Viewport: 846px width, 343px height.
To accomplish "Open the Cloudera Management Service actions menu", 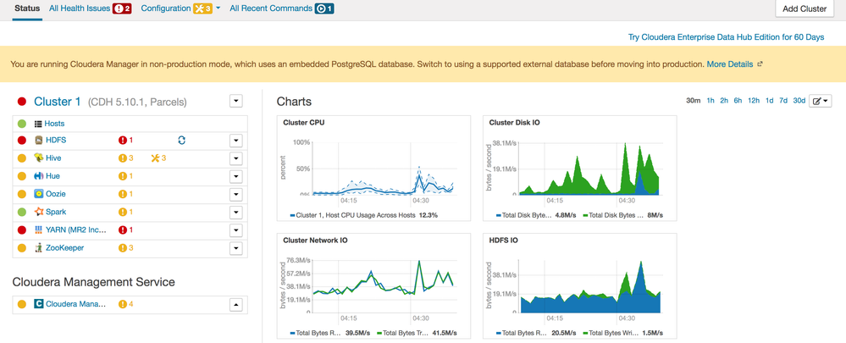I will [x=236, y=305].
